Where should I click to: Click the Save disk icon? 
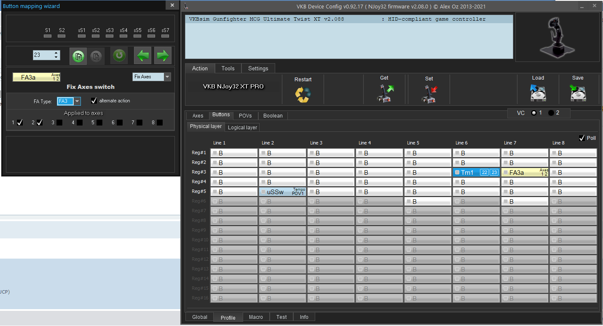(x=578, y=94)
